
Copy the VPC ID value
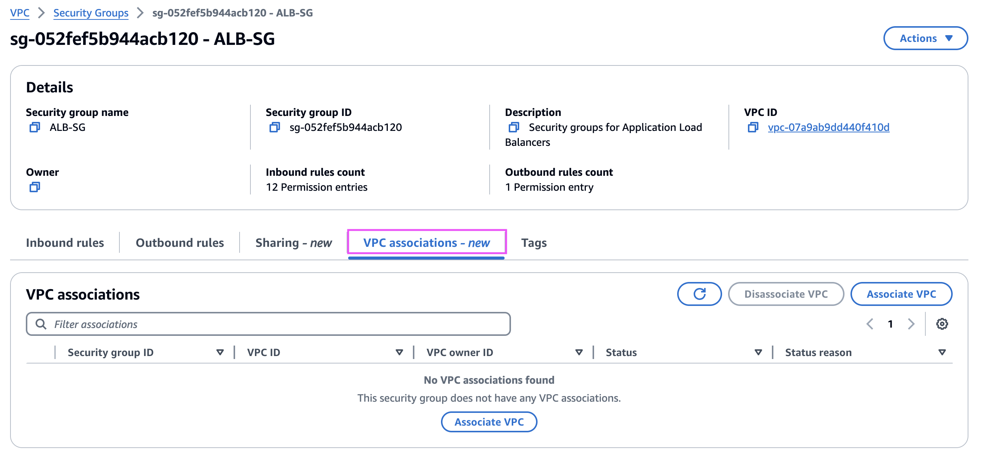[752, 127]
